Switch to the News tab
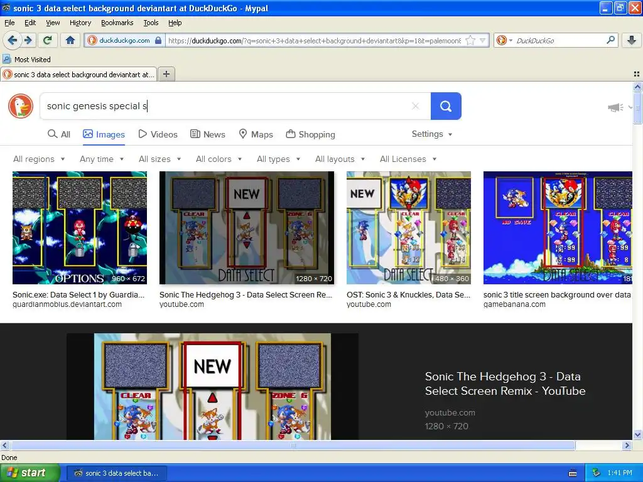This screenshot has width=643, height=482. (x=207, y=134)
